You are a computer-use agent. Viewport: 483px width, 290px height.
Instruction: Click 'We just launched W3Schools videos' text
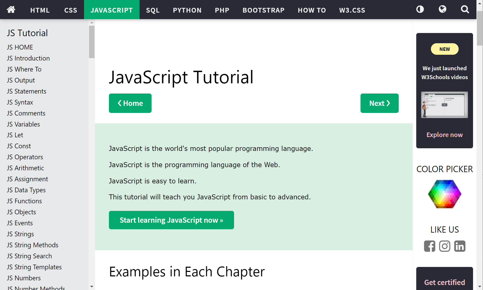tap(445, 73)
